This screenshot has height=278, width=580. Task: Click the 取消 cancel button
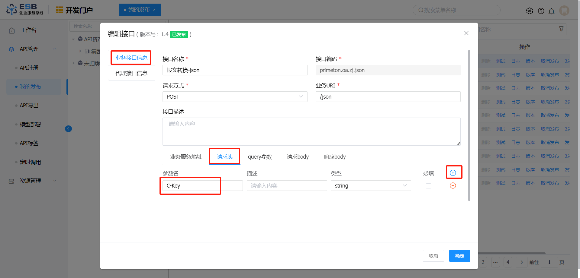pyautogui.click(x=433, y=256)
